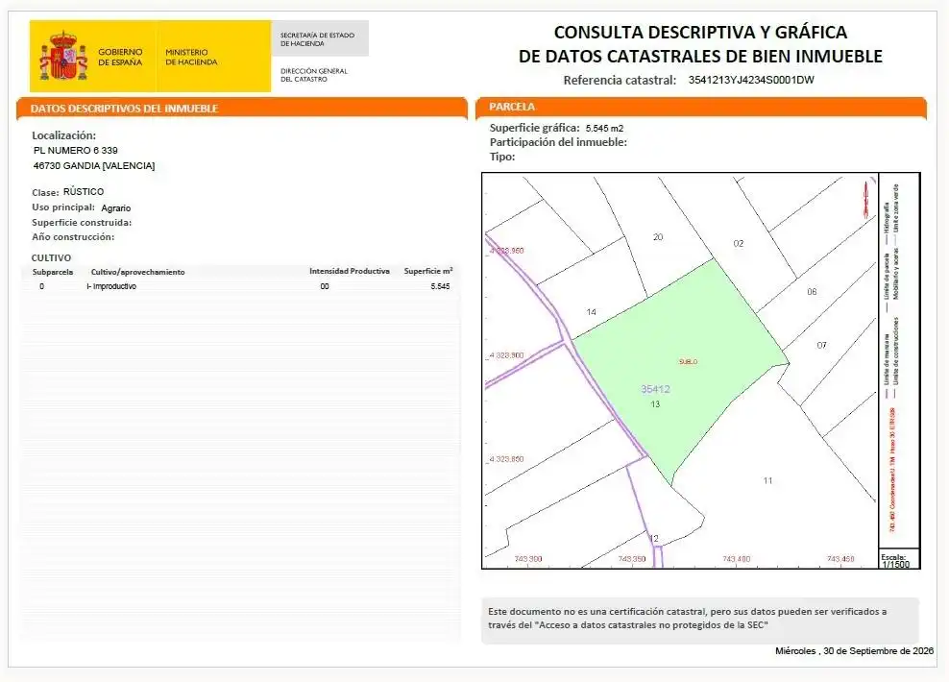Click the Spanish coat of arms emblem
Viewport: 949px width, 682px height.
[x=63, y=56]
